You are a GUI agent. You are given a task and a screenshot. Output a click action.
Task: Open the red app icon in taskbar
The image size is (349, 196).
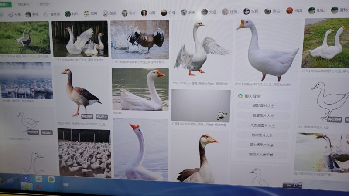(39, 187)
